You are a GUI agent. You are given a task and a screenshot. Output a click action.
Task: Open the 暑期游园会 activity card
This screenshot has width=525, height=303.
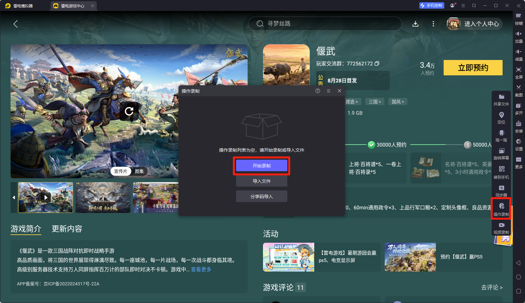point(322,257)
